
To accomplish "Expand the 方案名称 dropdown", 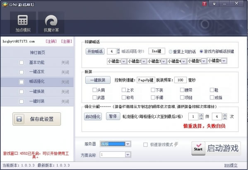I will pos(128,155).
